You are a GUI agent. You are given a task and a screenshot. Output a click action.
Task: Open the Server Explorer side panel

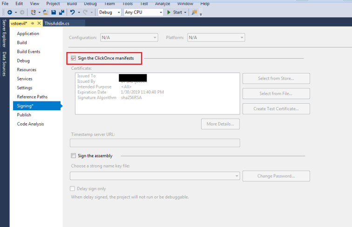pos(4,33)
